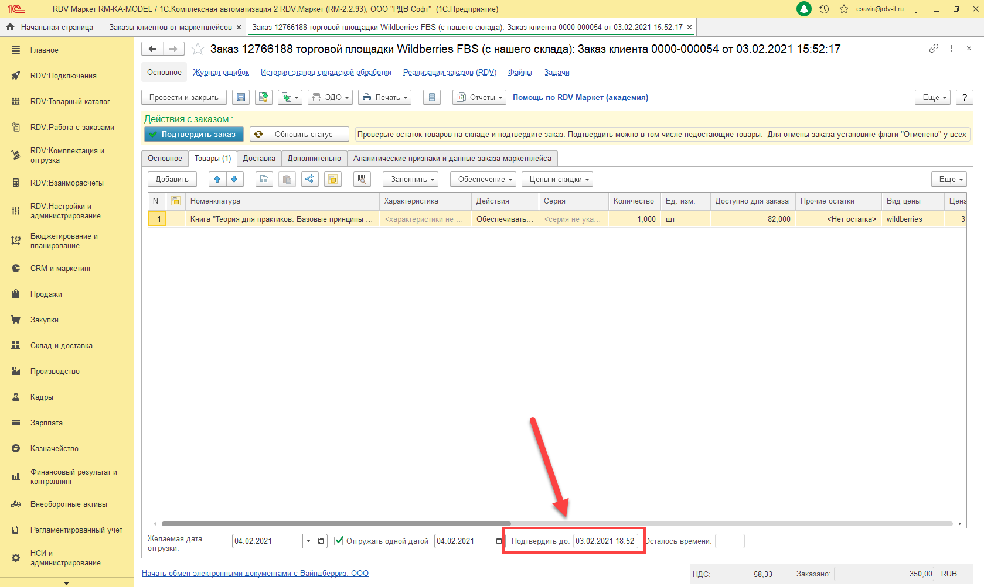Open history clock icon in title bar

click(824, 9)
